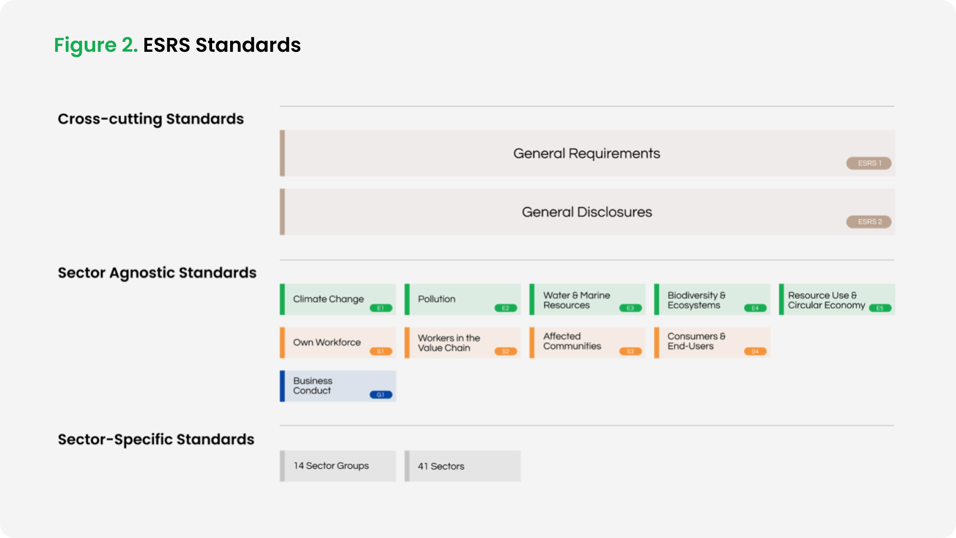Open the General Requirements item
Screen dimensions: 956x538
[587, 153]
